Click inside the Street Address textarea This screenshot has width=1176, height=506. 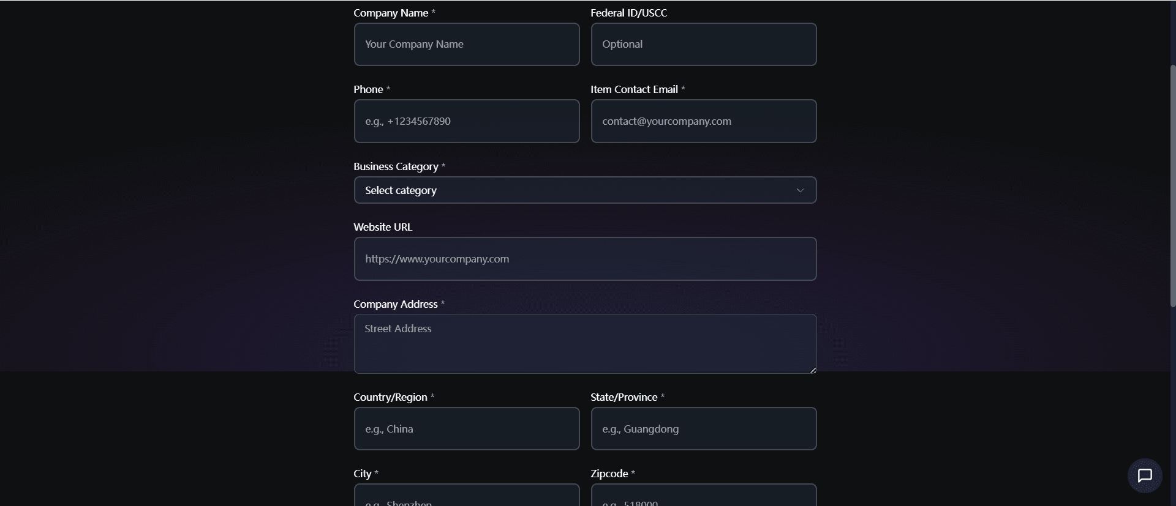click(x=584, y=344)
